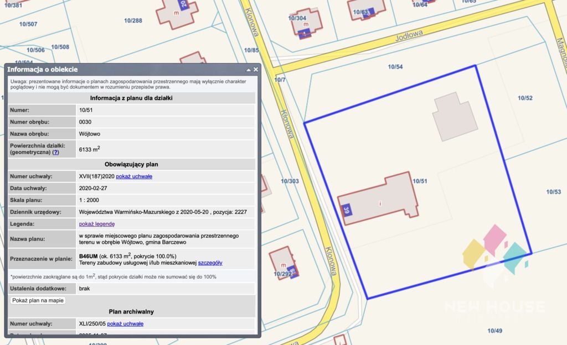The height and width of the screenshot is (345, 567).
Task: Select parcel 10/288 on the map
Action: point(133,20)
